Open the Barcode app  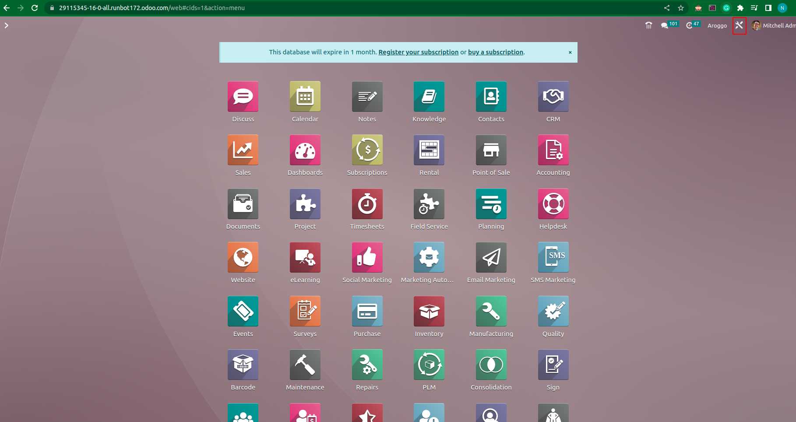(x=243, y=365)
